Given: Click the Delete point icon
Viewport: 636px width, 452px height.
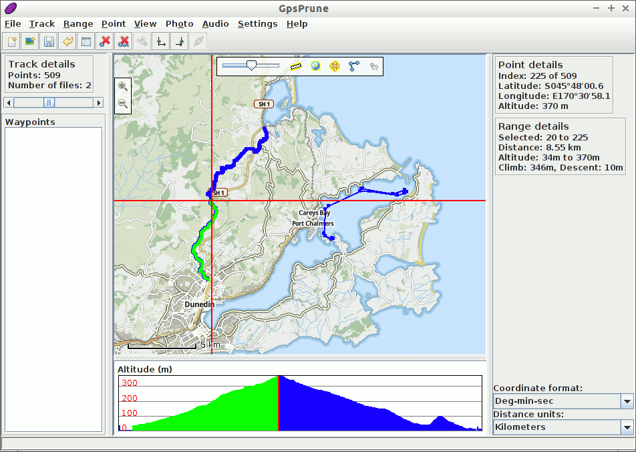Looking at the screenshot, I should [104, 41].
